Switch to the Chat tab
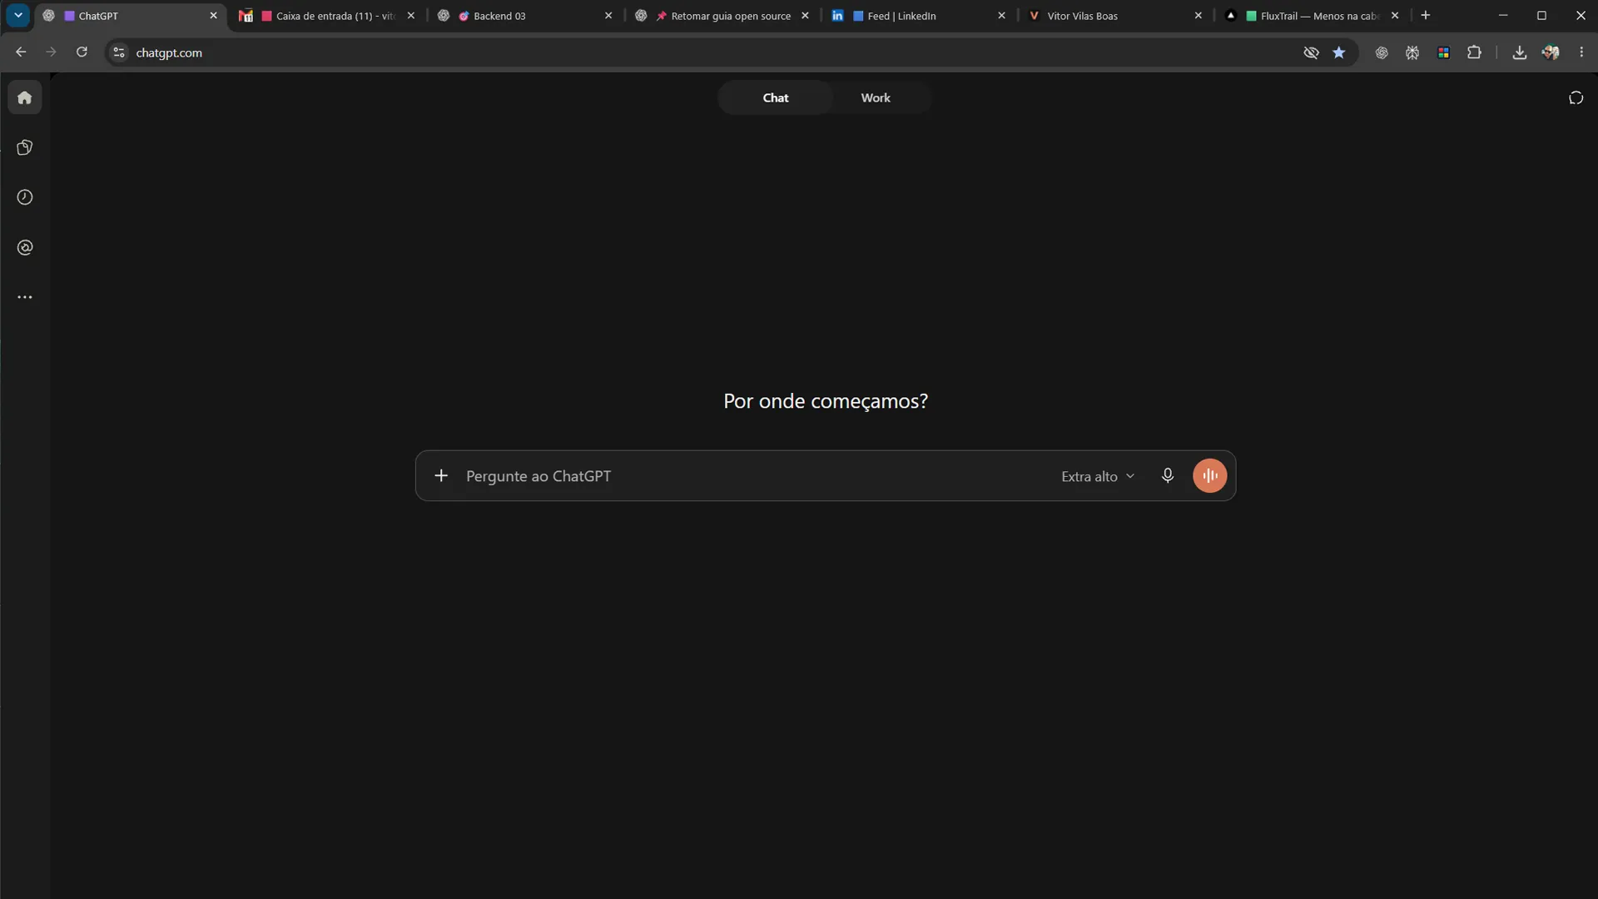1598x899 pixels. 775,97
